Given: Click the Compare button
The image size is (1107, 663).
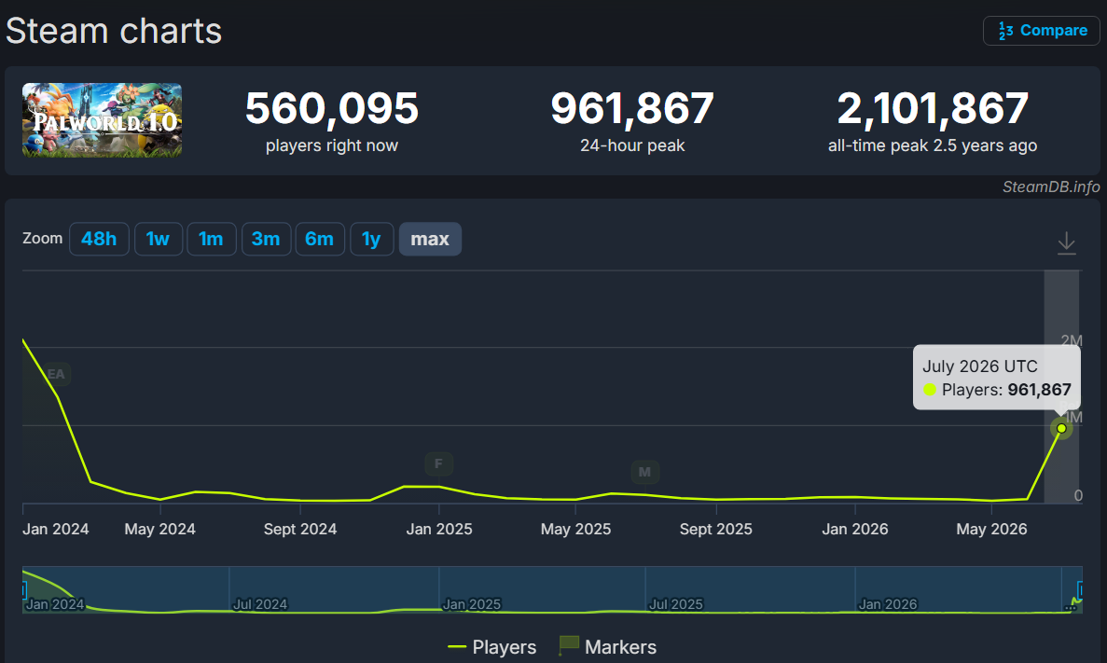Looking at the screenshot, I should 1042,31.
